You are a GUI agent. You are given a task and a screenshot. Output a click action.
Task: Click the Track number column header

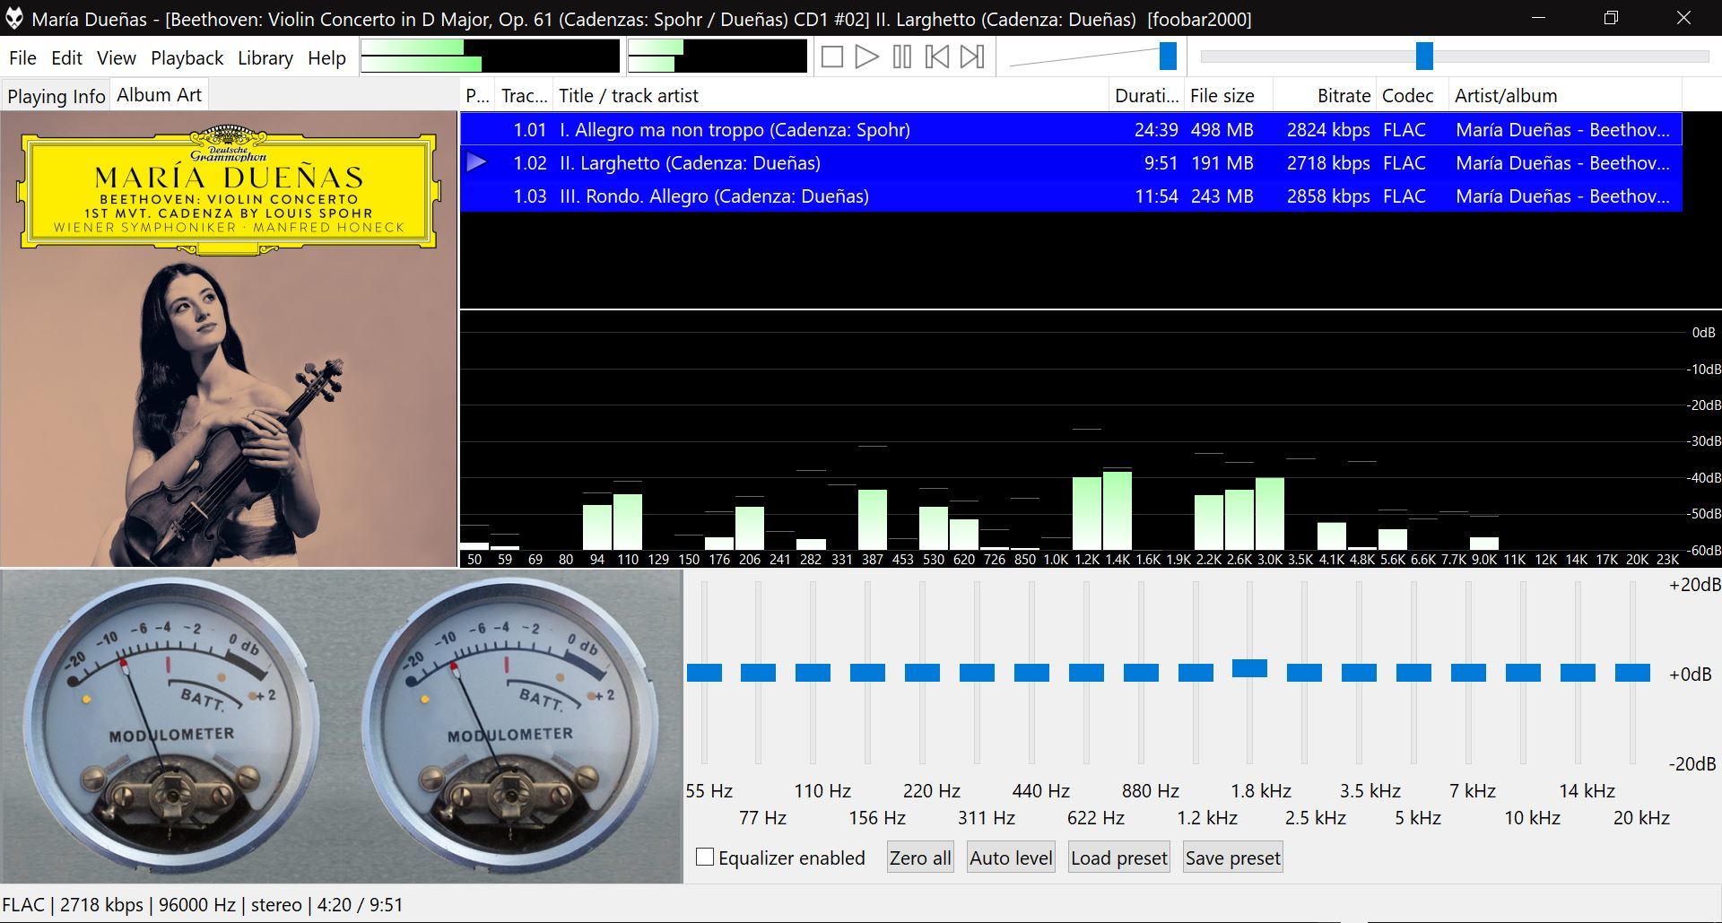pyautogui.click(x=524, y=96)
